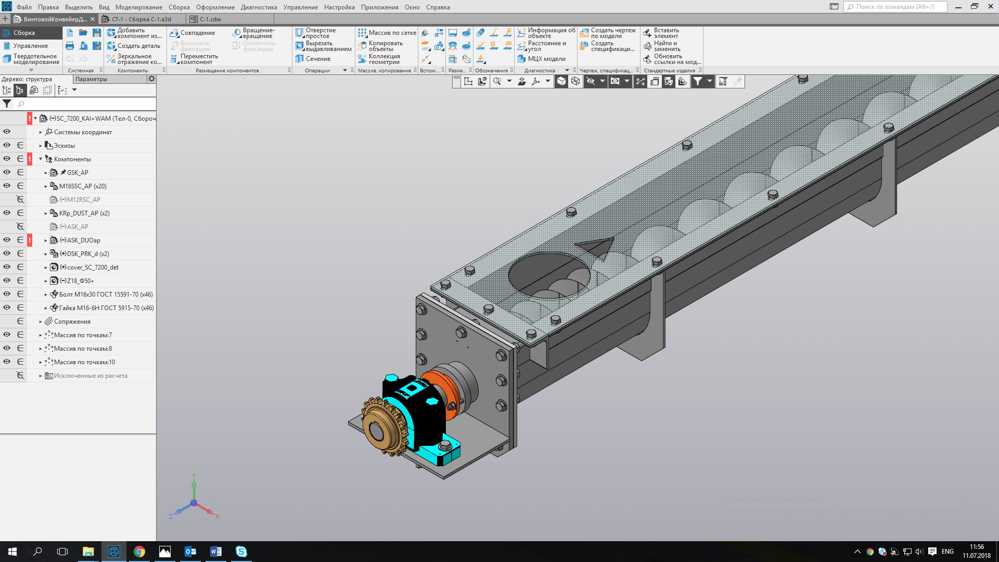
Task: Click the shaded solid view cube icon
Action: pos(561,82)
